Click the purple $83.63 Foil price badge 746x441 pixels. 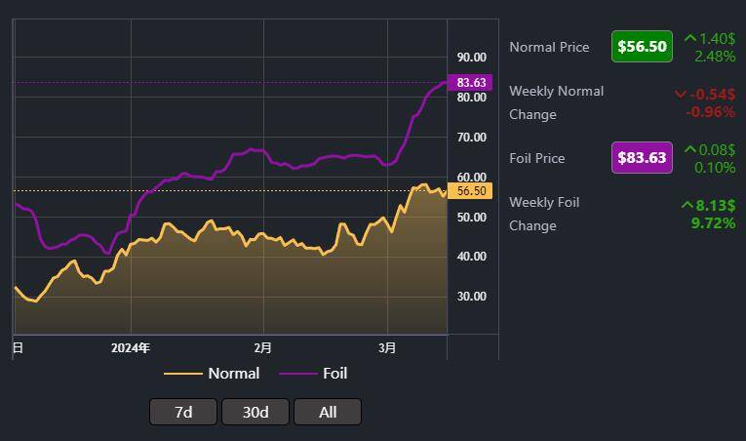[643, 158]
